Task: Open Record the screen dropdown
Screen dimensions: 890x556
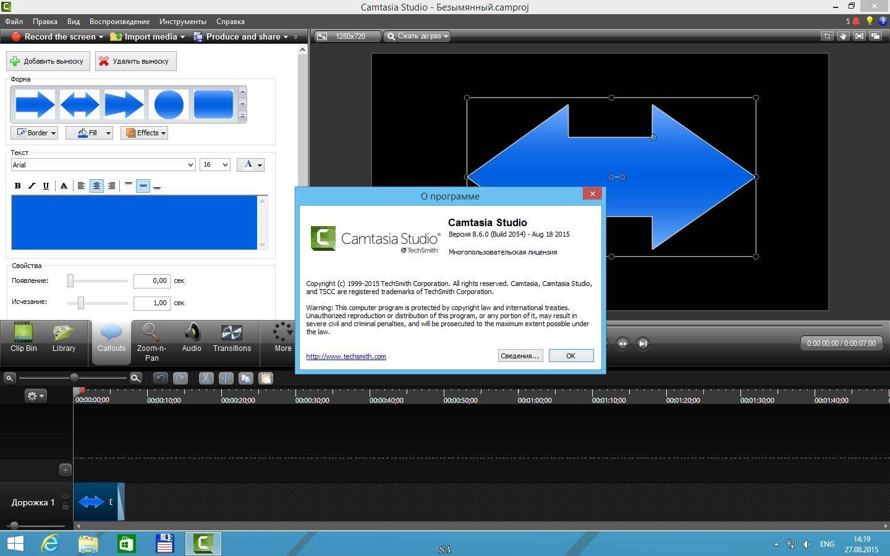Action: coord(57,36)
